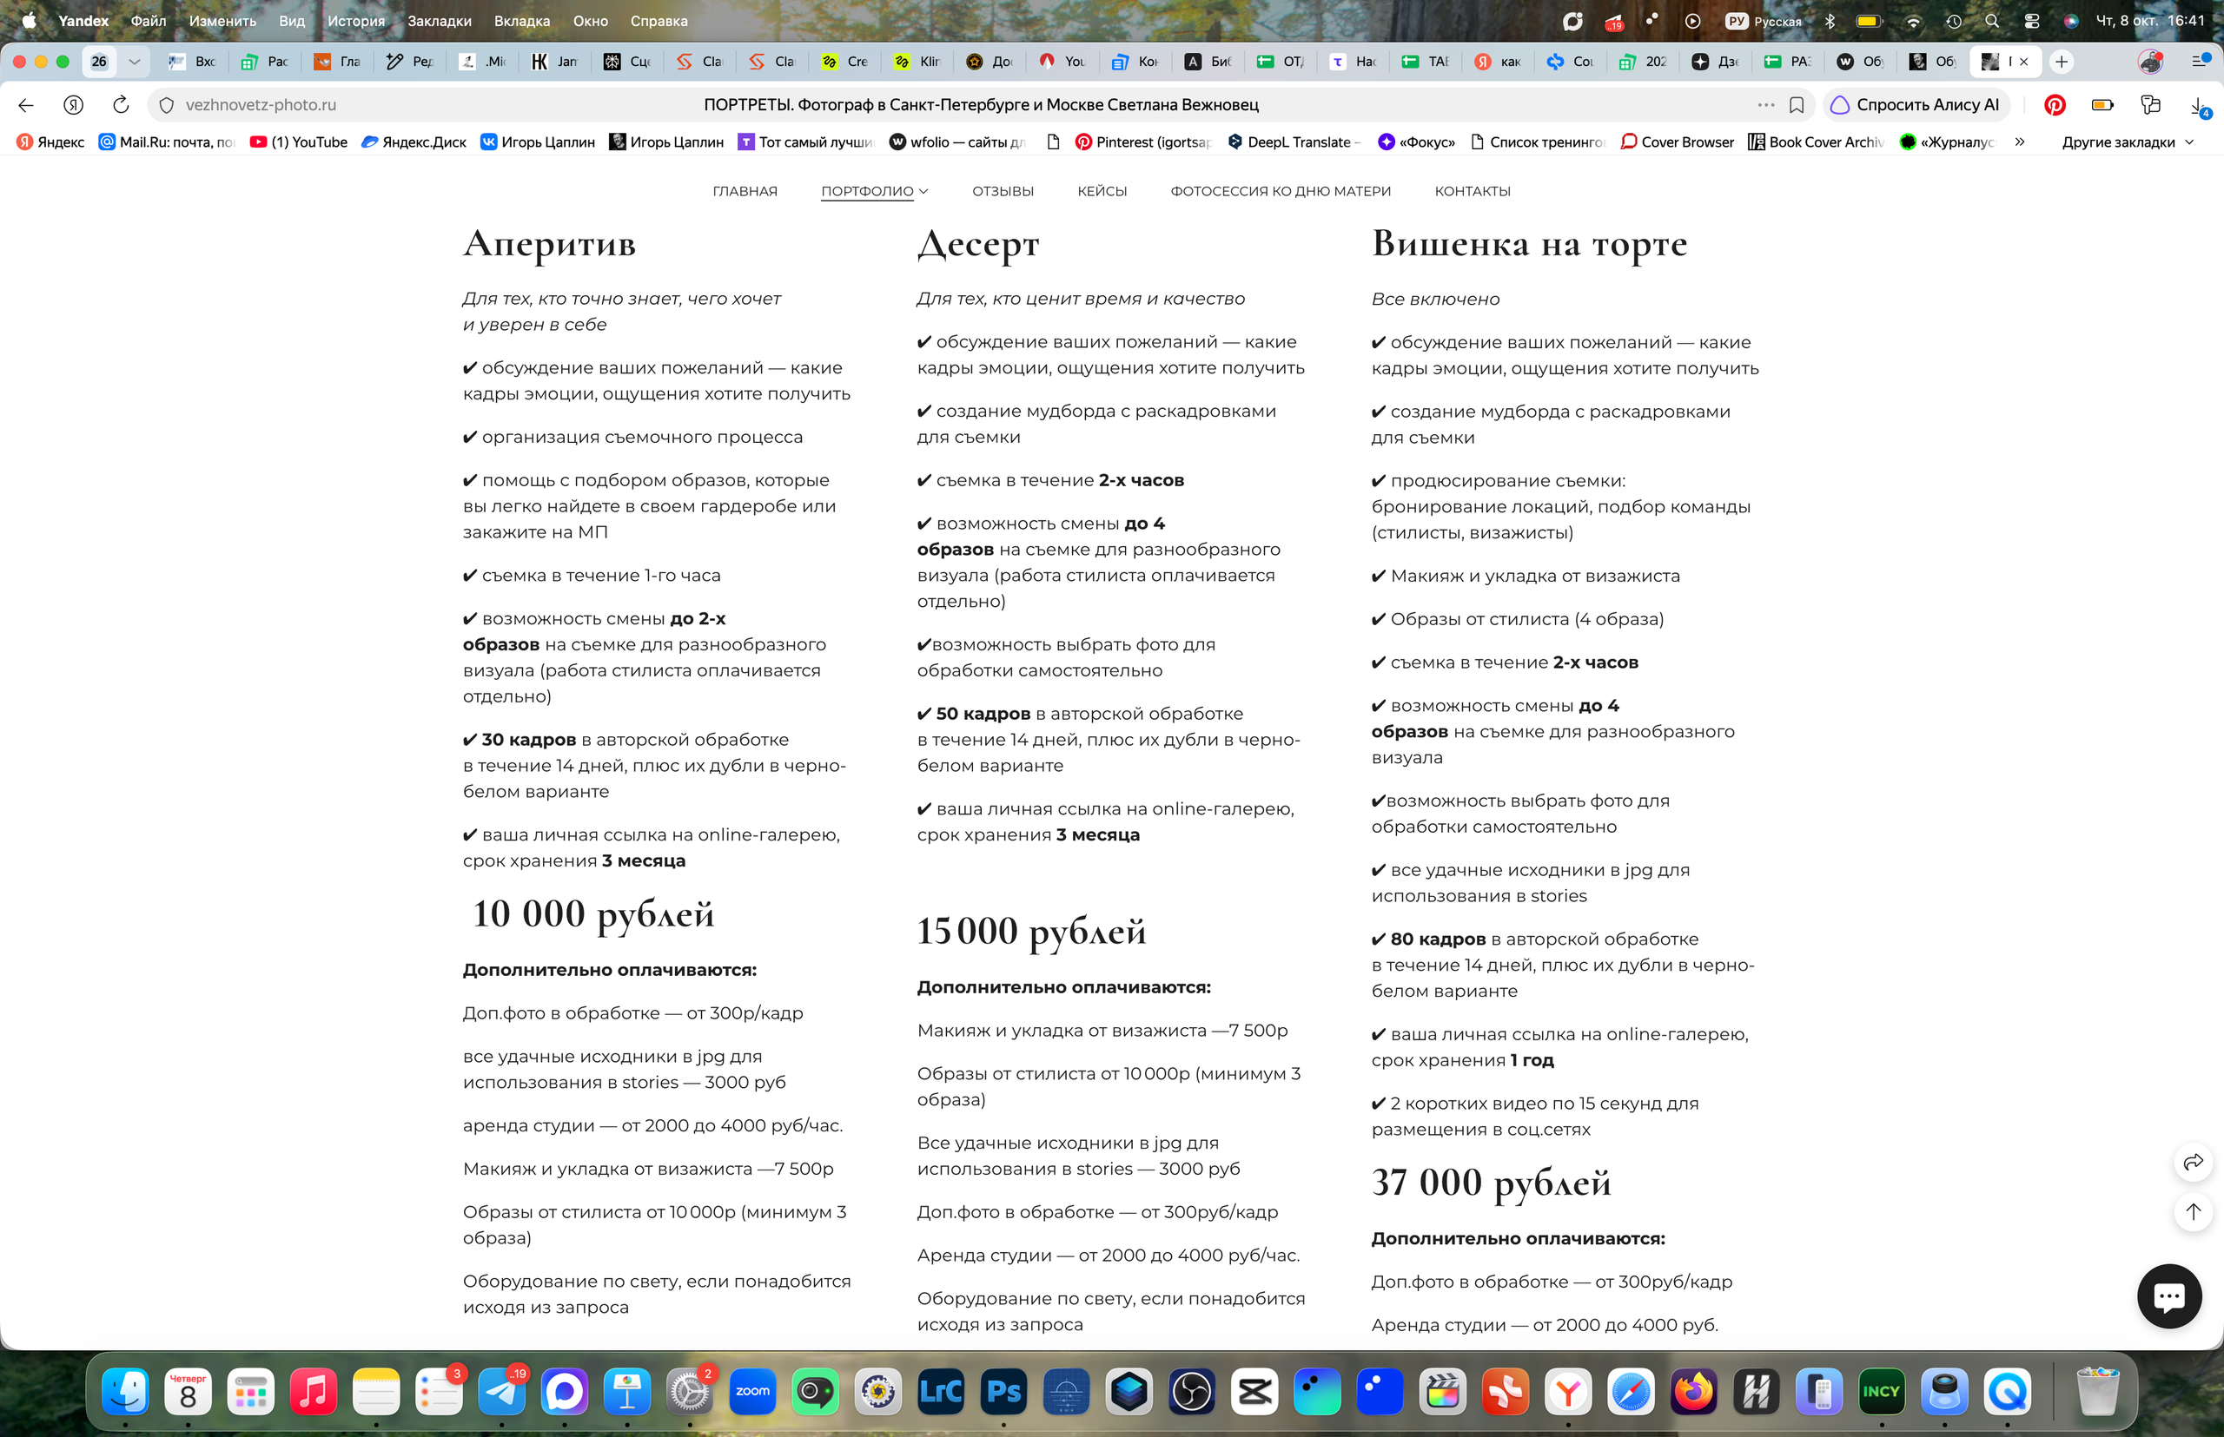Launch Photoshop from the Dock

coord(1003,1391)
